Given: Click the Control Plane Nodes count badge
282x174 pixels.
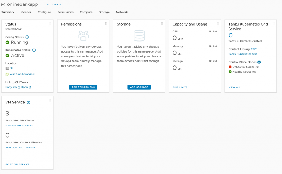Looking at the screenshot, I should pyautogui.click(x=259, y=62).
